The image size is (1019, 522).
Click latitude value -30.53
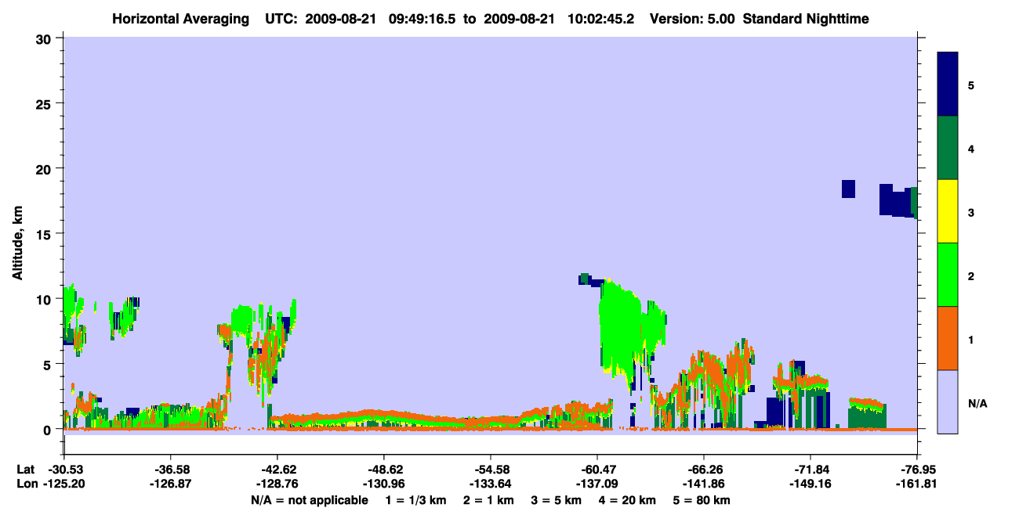coord(64,470)
